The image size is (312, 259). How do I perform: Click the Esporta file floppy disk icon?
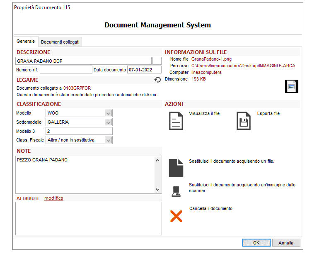244,121
